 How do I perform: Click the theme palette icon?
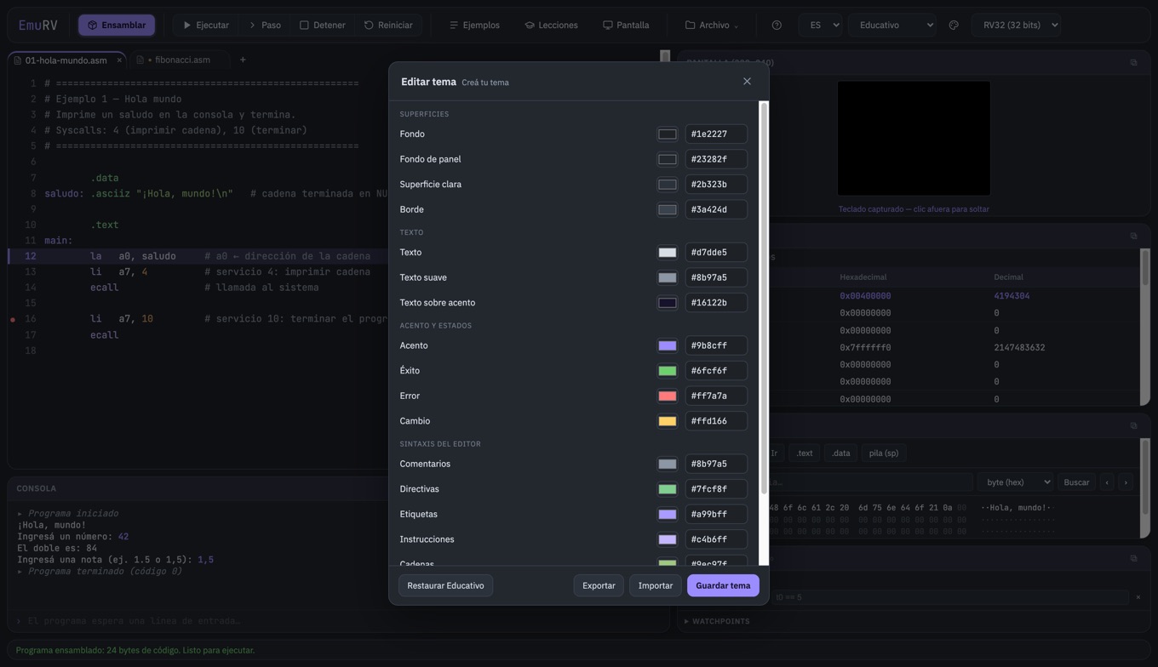click(954, 26)
